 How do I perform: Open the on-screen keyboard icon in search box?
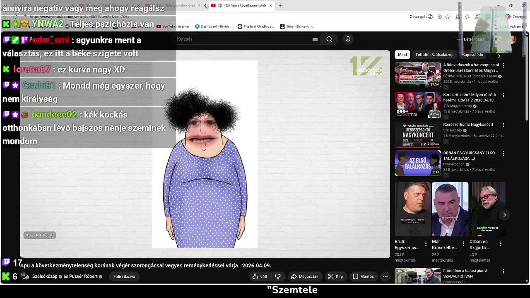pyautogui.click(x=315, y=39)
